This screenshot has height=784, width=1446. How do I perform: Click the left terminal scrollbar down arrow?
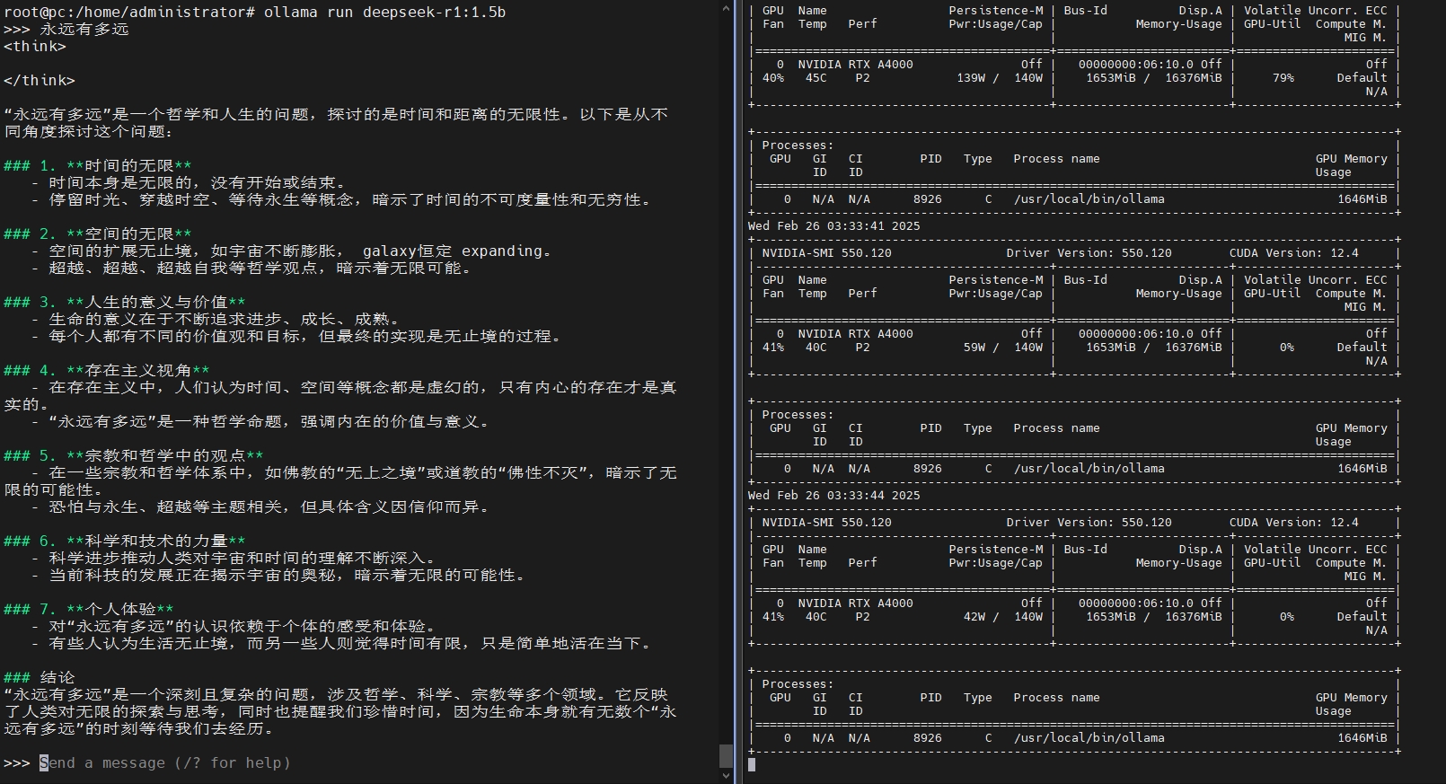(x=726, y=776)
